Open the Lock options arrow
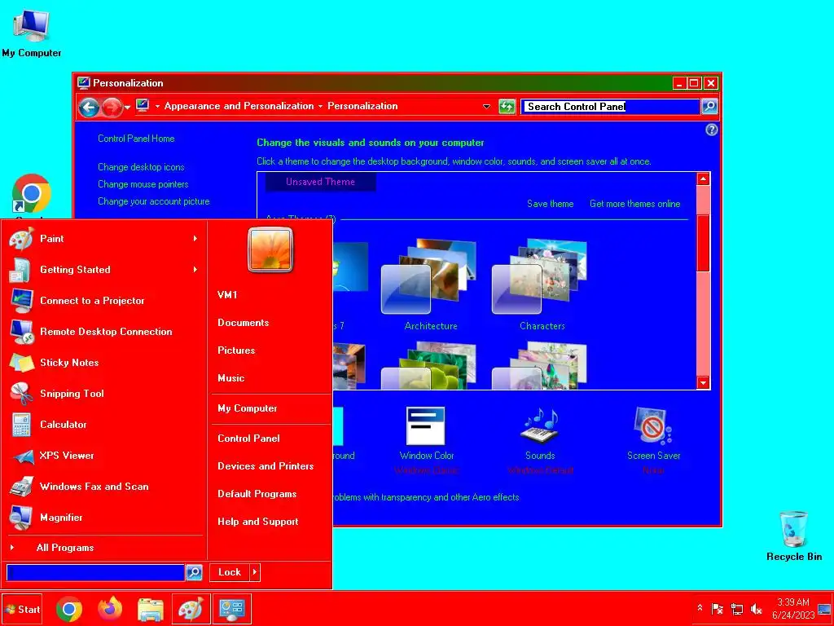Image resolution: width=834 pixels, height=626 pixels. click(x=255, y=572)
